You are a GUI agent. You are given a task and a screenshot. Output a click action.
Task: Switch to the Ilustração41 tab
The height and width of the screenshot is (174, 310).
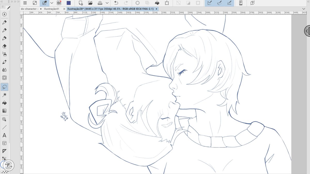point(52,9)
